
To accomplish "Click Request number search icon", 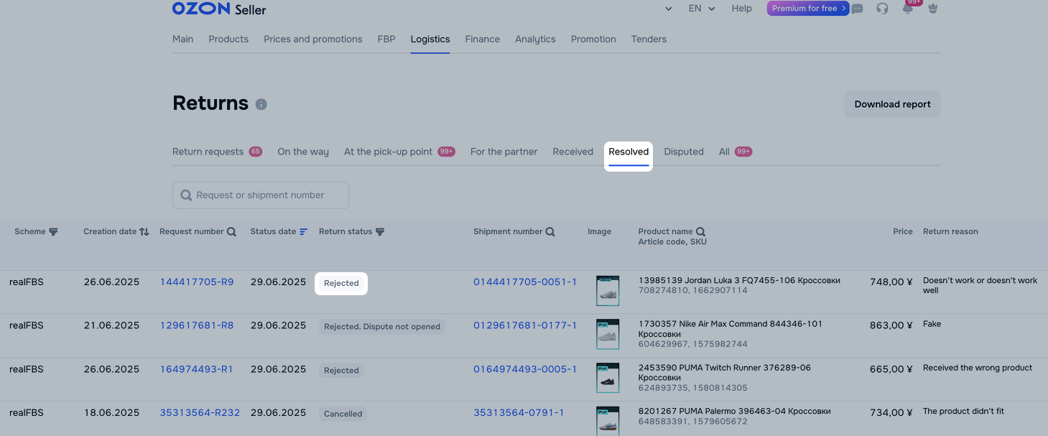I will pos(231,232).
